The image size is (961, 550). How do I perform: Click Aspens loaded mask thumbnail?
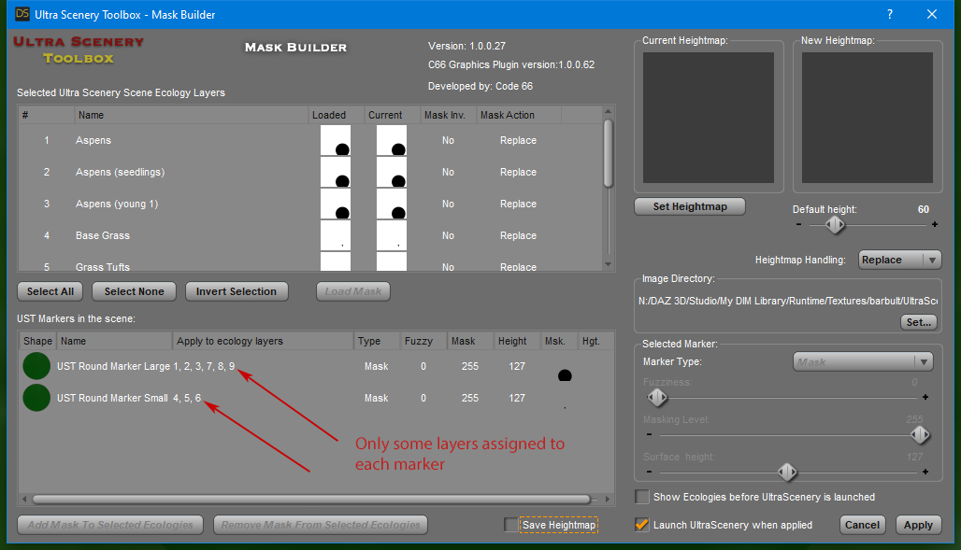tap(336, 140)
